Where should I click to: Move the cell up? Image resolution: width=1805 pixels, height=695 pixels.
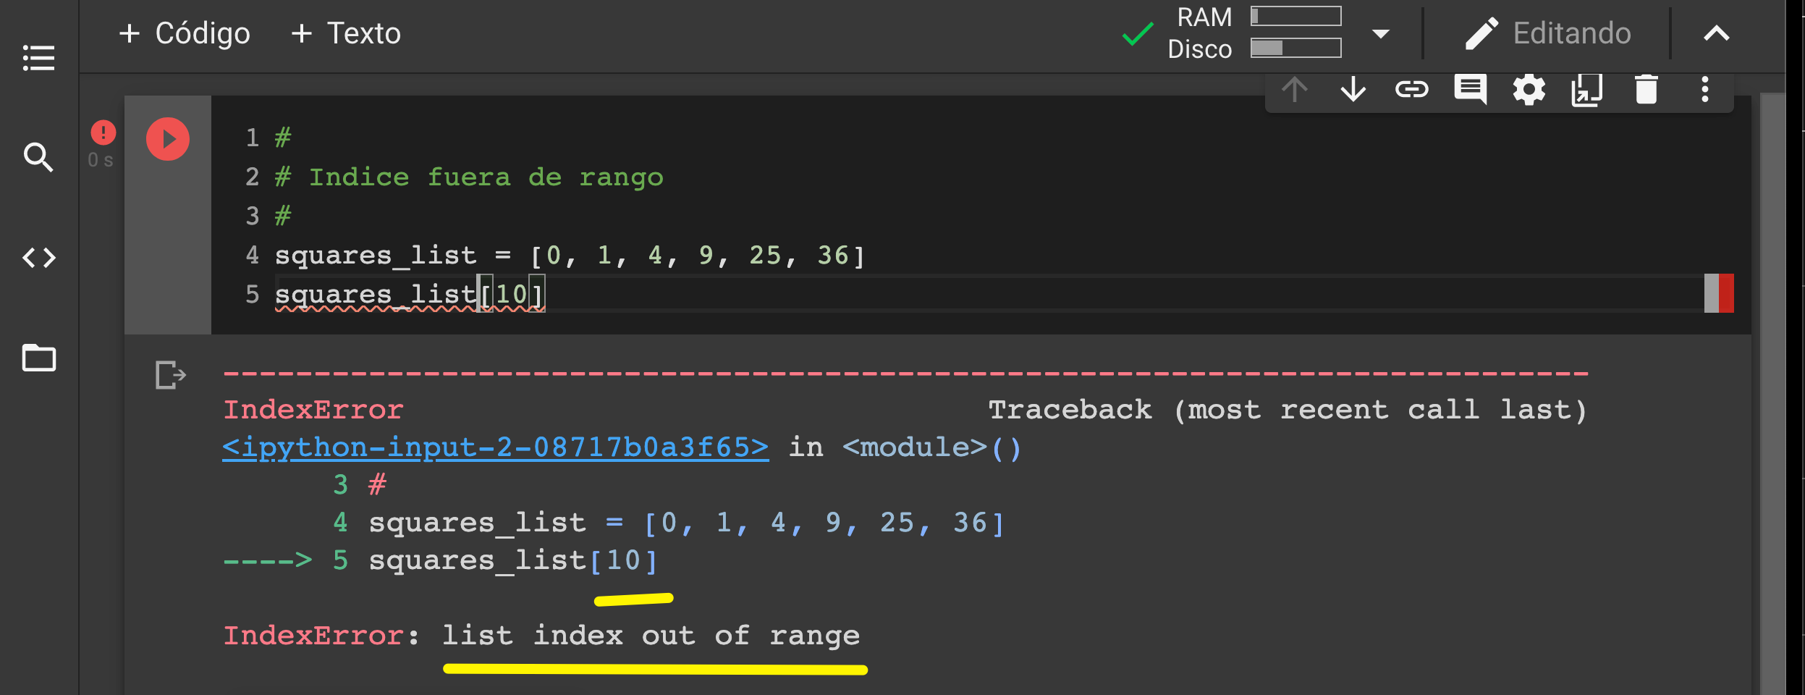(x=1295, y=90)
